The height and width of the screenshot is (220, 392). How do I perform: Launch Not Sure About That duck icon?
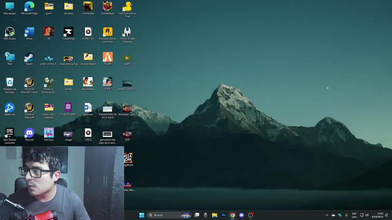pyautogui.click(x=127, y=10)
